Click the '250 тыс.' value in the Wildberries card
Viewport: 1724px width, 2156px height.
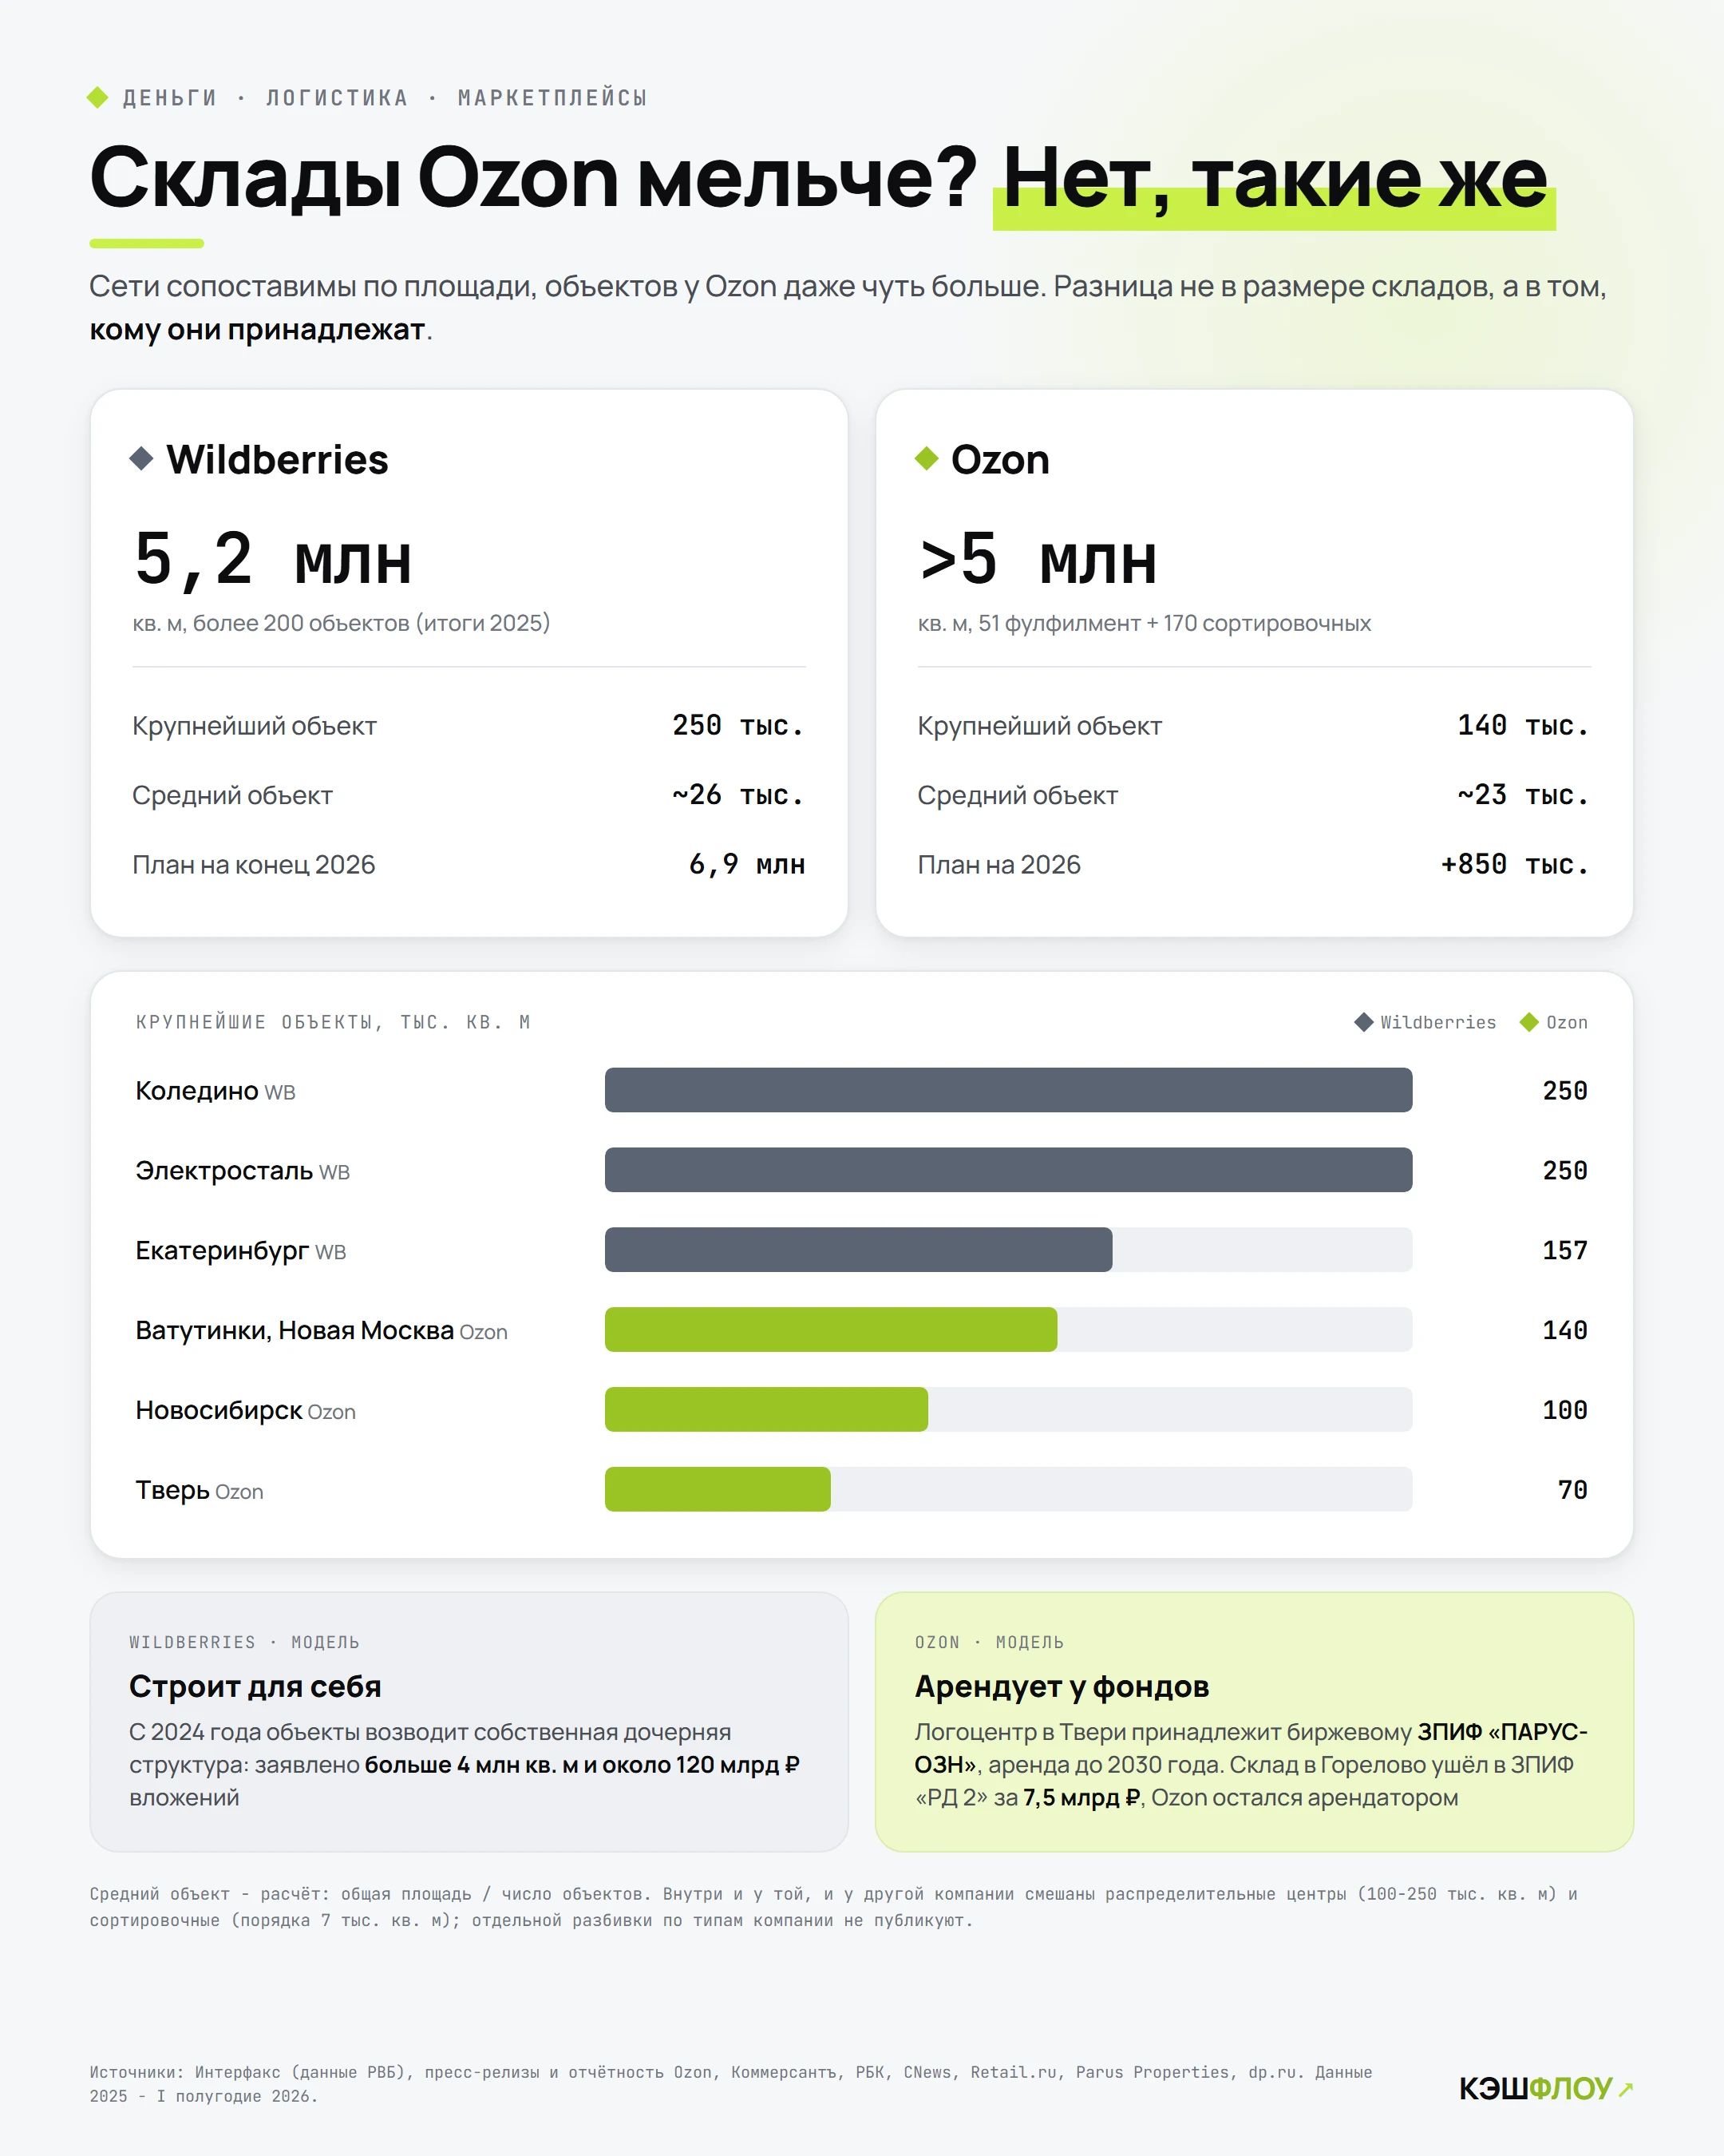point(738,725)
